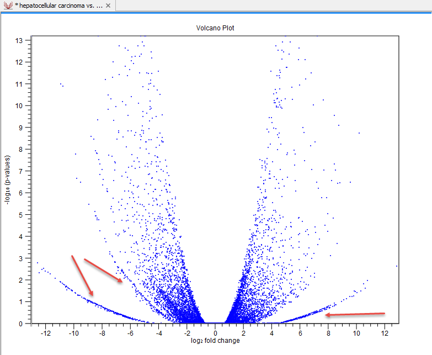Click the red arrow pointing left at bottom right
This screenshot has height=355, width=432.
click(354, 314)
